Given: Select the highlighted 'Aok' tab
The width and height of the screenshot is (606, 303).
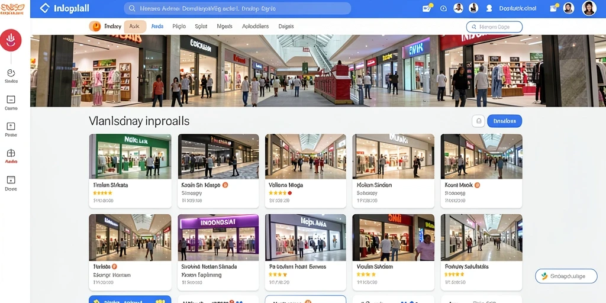Looking at the screenshot, I should coord(135,27).
